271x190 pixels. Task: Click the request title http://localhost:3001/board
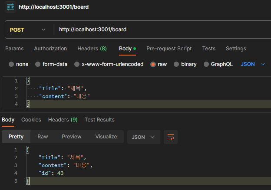53,7
